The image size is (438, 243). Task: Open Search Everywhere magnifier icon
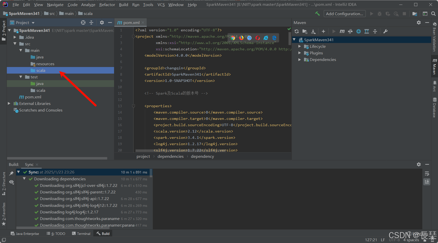tap(433, 14)
